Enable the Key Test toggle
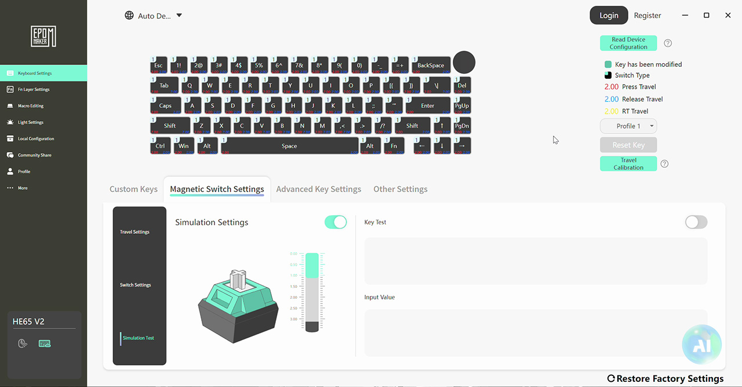The height and width of the screenshot is (387, 742). click(696, 222)
